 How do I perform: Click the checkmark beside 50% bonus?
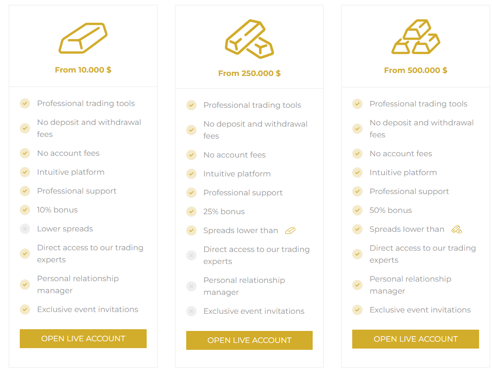point(357,210)
